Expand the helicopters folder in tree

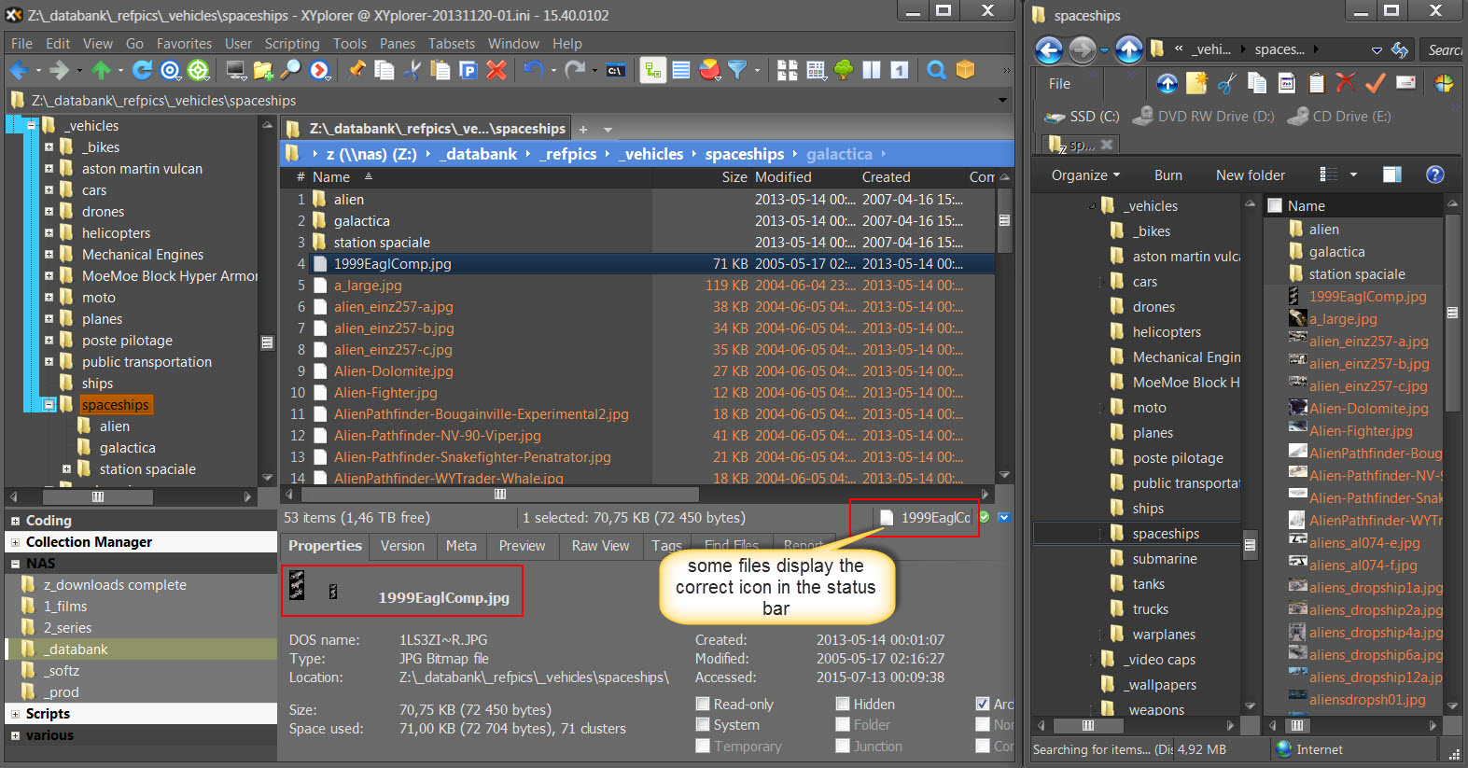click(49, 233)
